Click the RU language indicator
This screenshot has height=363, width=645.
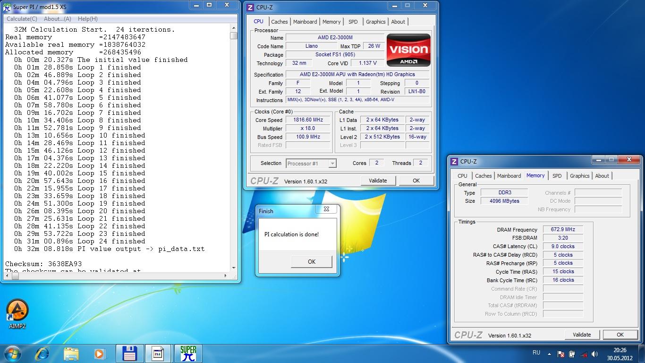[536, 353]
